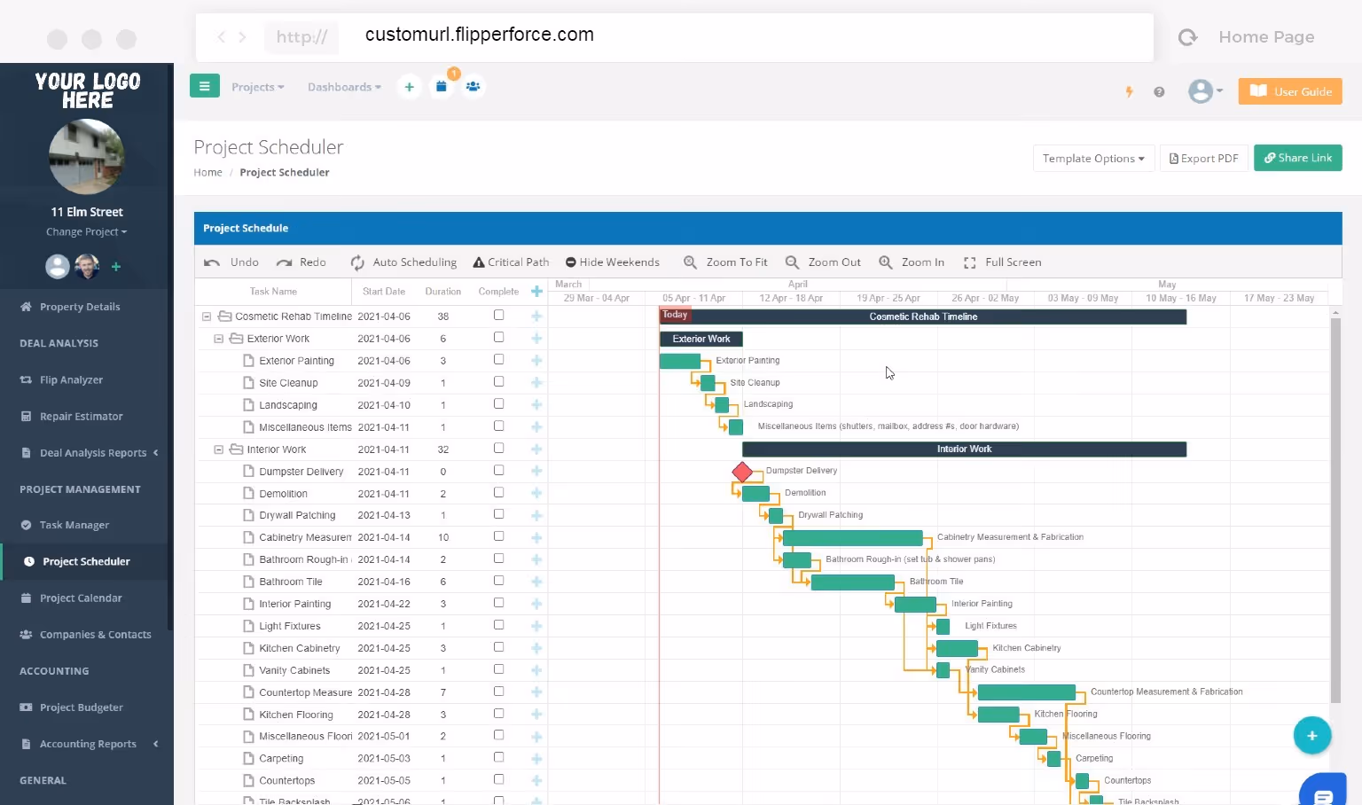
Task: Add subtask plus on Carpeting row
Action: coord(536,759)
